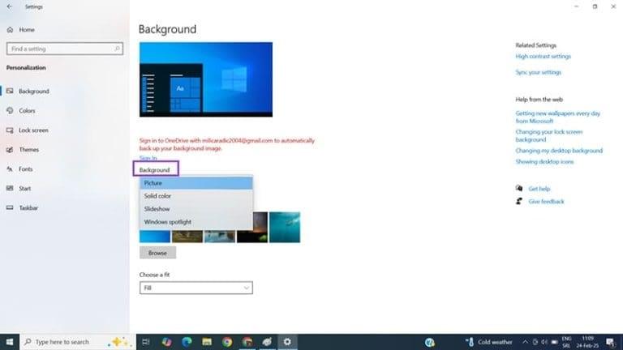
Task: Open Lock screen settings section
Action: (33, 130)
